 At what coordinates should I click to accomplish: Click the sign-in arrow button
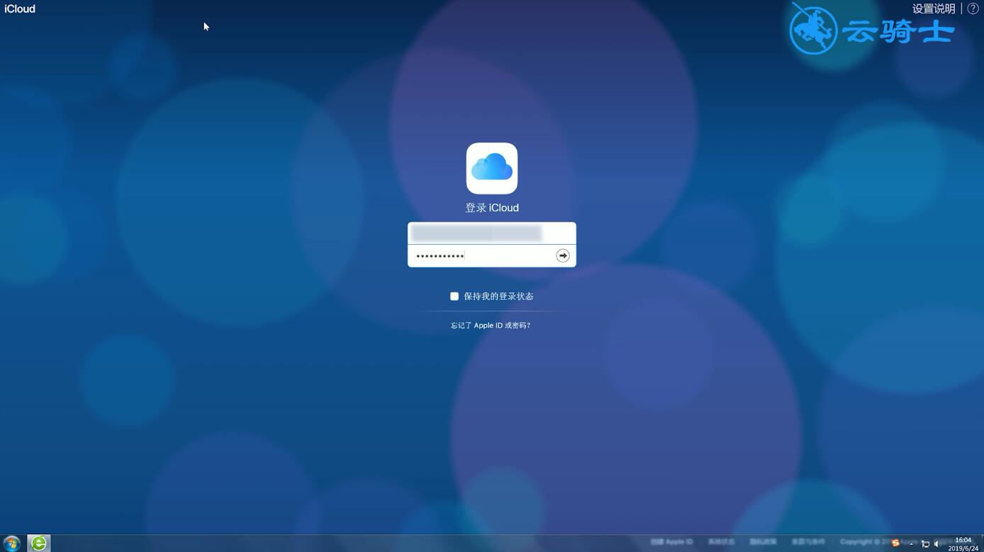click(x=563, y=255)
